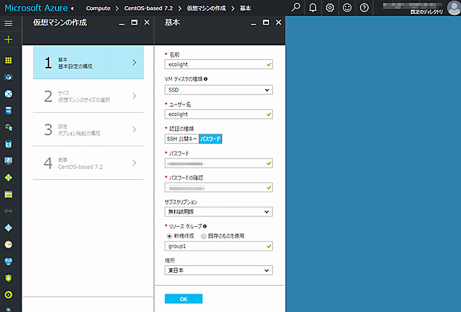461x312 pixels.
Task: Open the search magnifier in top bar
Action: click(x=297, y=7)
